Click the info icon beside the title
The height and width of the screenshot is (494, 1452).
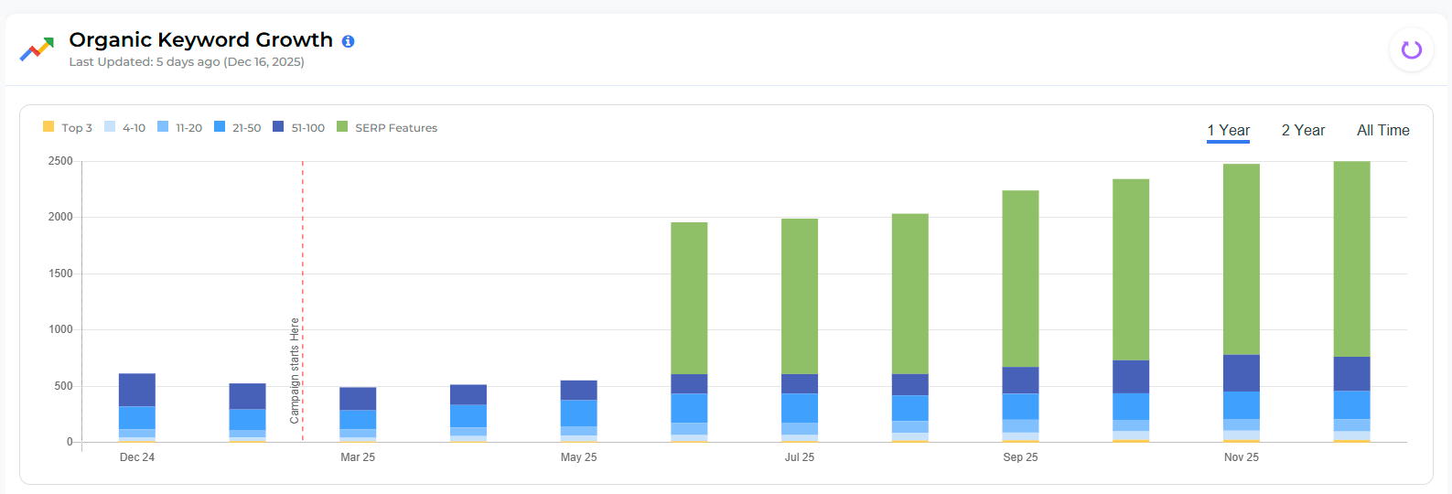tap(348, 41)
